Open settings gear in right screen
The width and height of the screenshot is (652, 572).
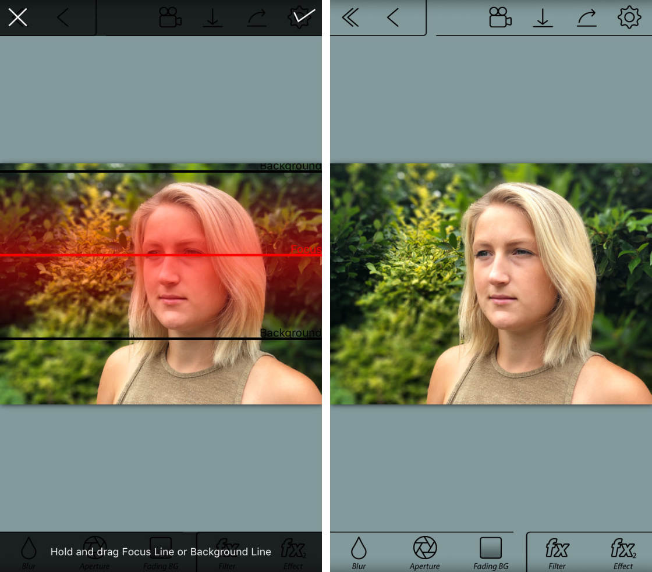pyautogui.click(x=629, y=17)
